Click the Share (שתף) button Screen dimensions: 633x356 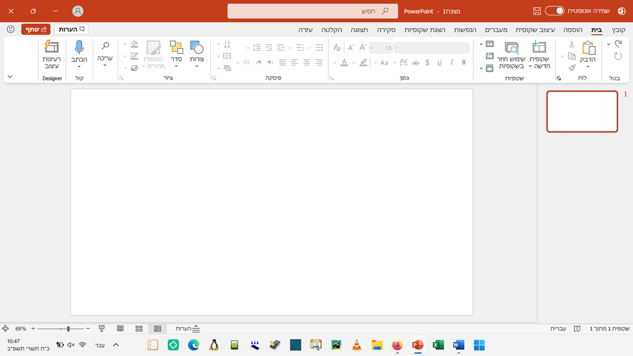(36, 29)
